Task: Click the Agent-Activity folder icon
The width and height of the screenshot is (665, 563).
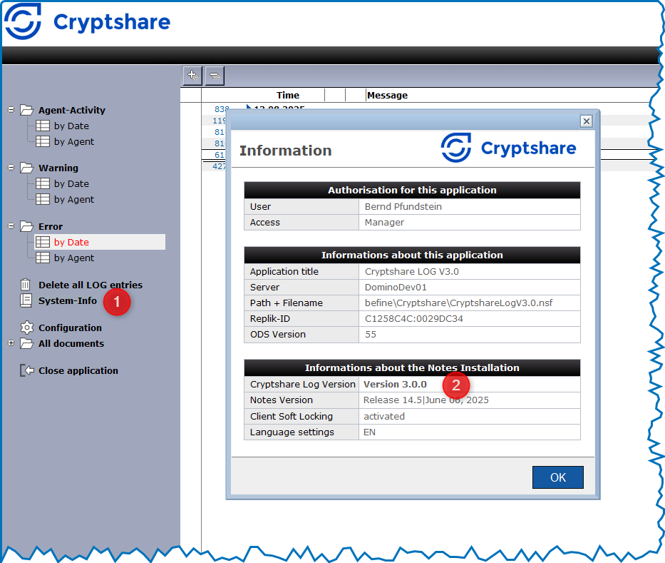Action: (x=26, y=110)
